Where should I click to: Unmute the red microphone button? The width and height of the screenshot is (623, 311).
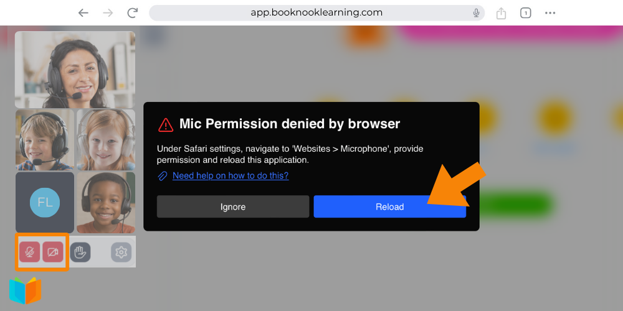coord(29,252)
